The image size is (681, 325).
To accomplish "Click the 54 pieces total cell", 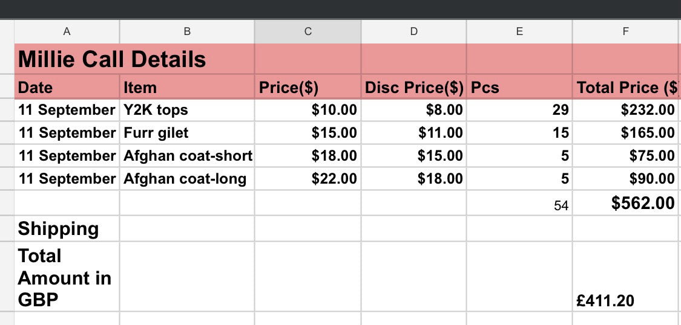I will click(519, 203).
